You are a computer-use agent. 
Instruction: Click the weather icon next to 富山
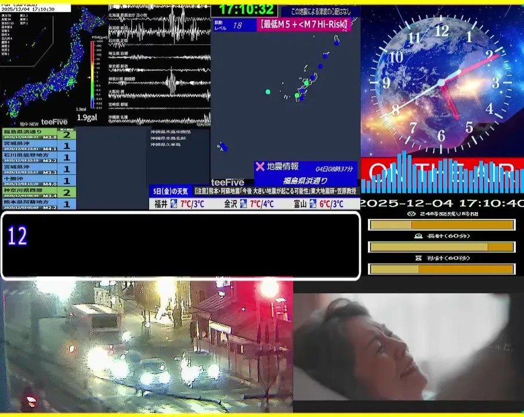click(313, 203)
